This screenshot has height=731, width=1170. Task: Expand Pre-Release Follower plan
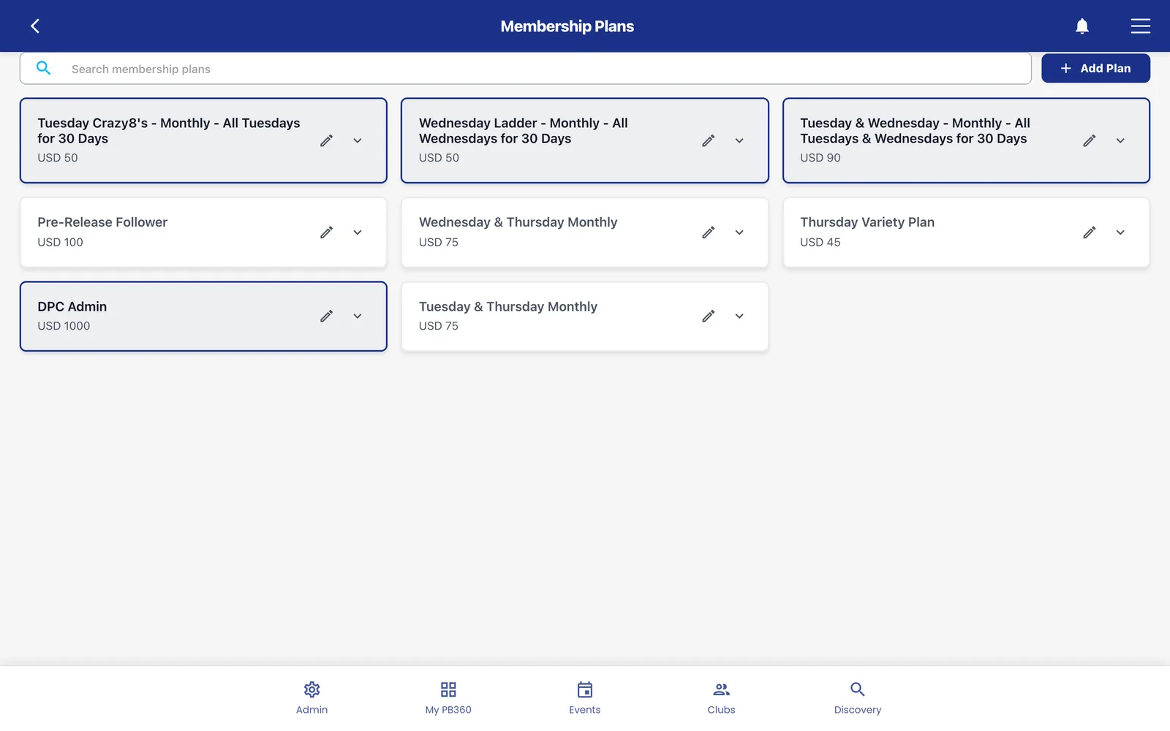point(358,232)
